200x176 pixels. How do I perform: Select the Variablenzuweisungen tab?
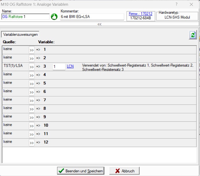[21, 34]
